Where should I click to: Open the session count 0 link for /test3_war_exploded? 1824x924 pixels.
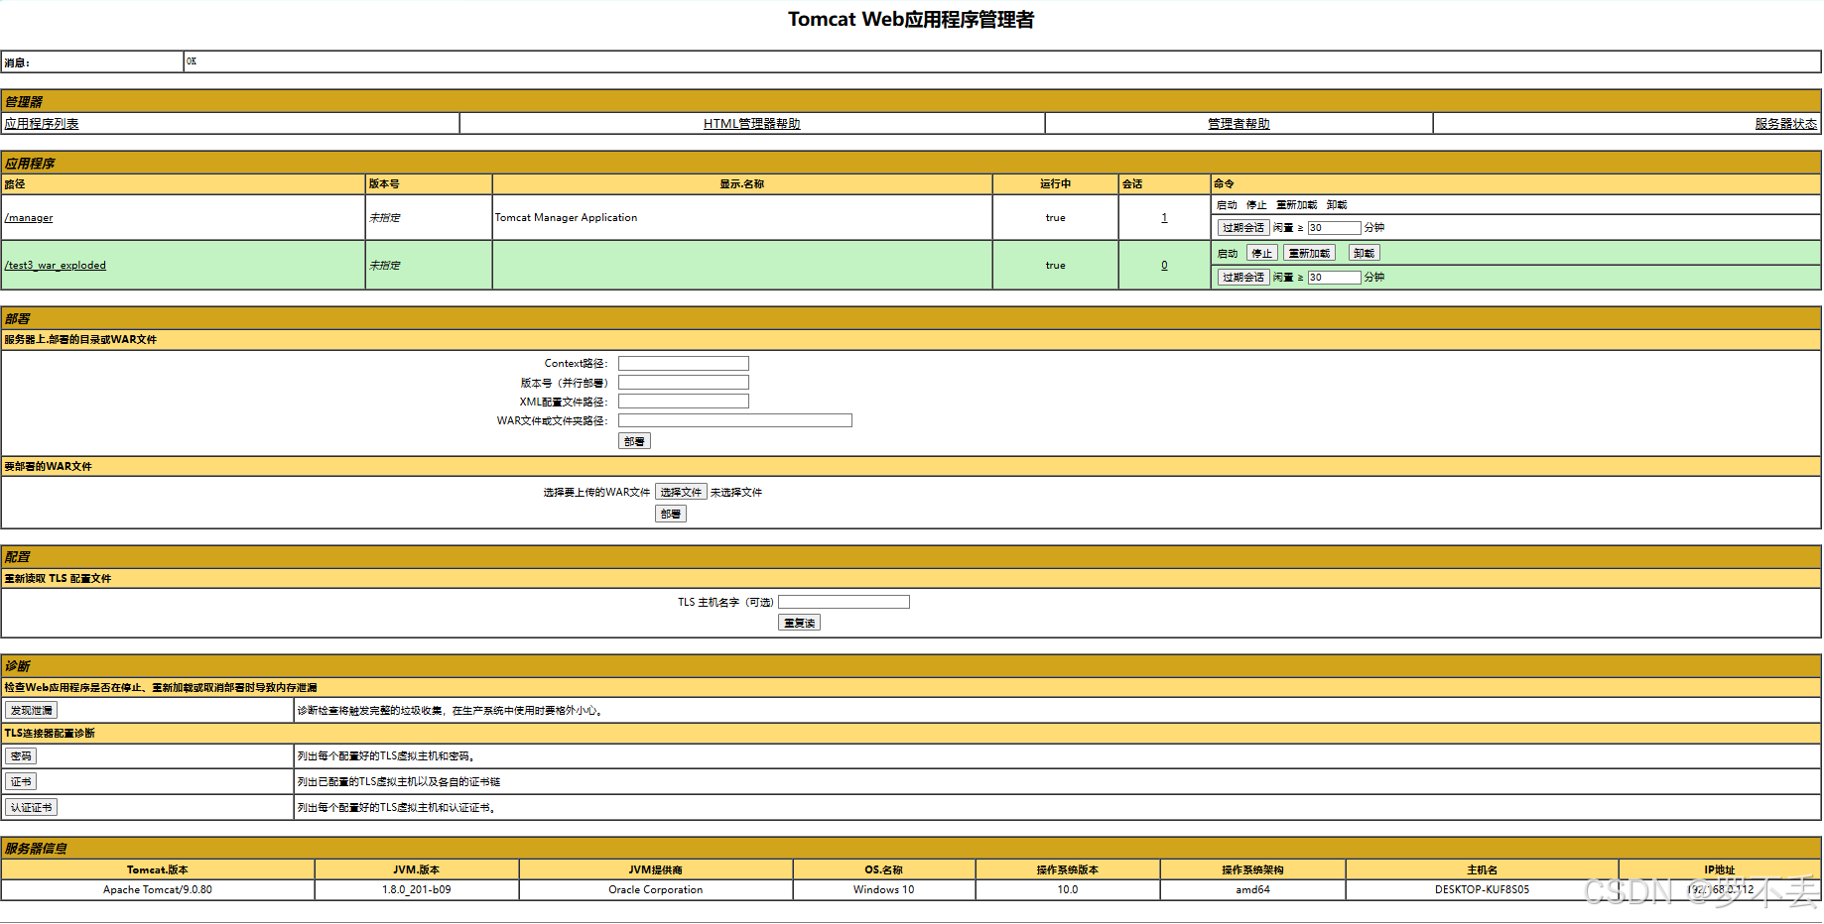click(x=1164, y=266)
